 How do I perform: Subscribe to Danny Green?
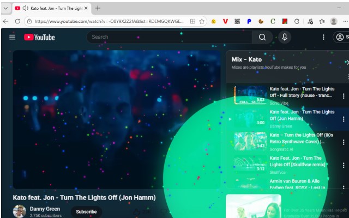86,211
